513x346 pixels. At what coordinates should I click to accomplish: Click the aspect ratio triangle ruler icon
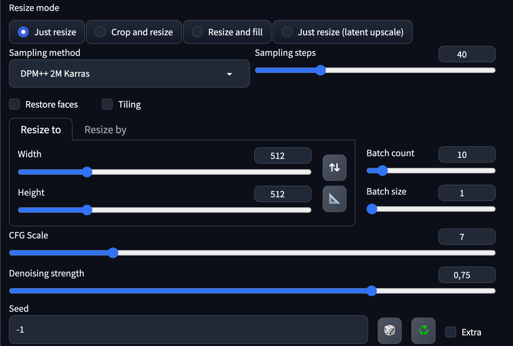[x=334, y=199]
